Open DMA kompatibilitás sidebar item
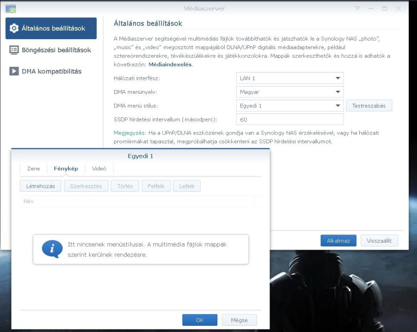The width and height of the screenshot is (417, 332). 51,71
